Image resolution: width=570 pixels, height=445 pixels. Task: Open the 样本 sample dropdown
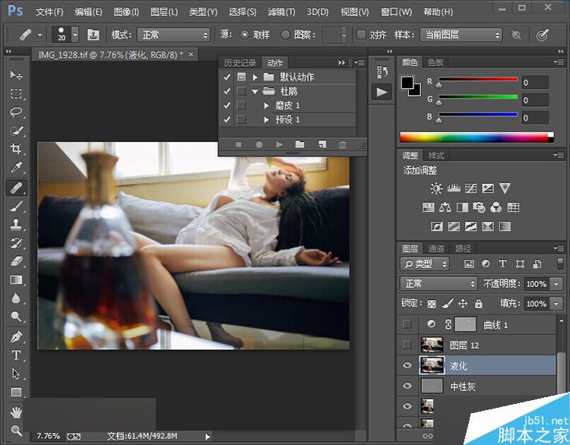coord(461,35)
